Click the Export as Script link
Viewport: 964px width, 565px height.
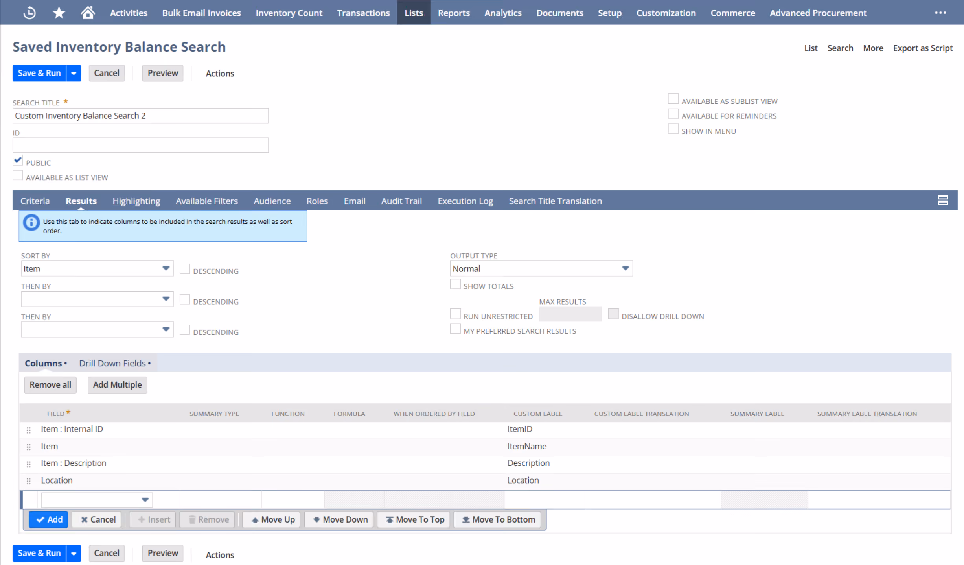[x=922, y=48]
